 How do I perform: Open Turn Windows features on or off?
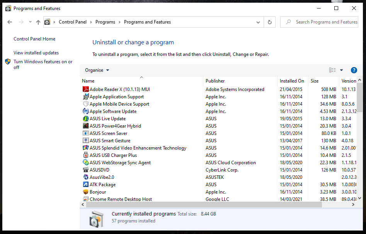pos(43,64)
